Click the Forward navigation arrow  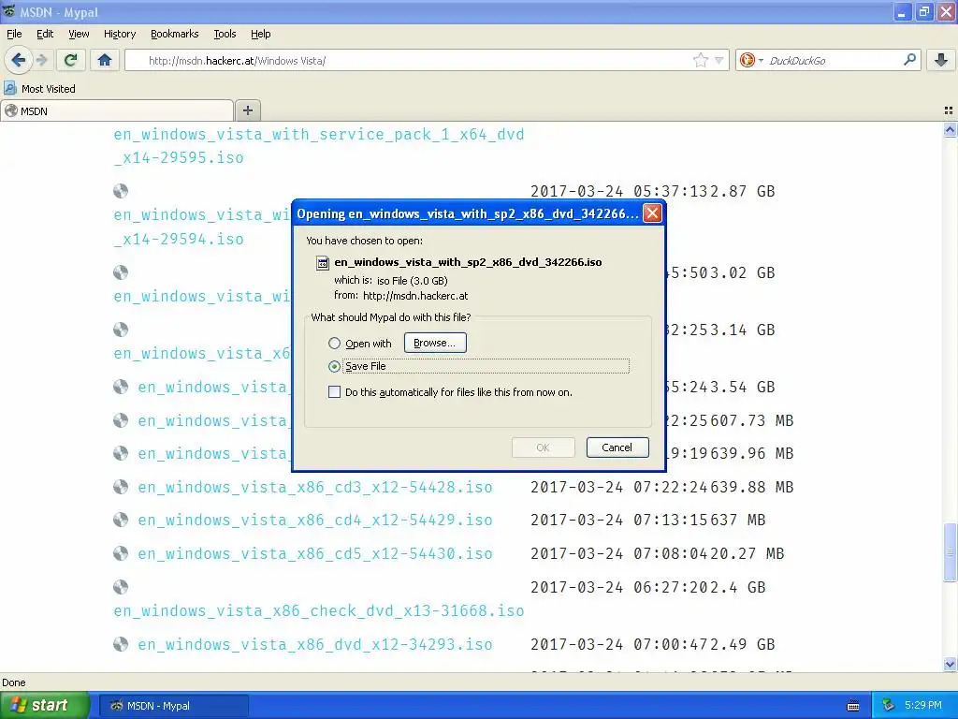pyautogui.click(x=41, y=60)
